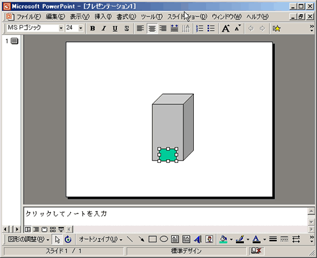Open the fill color dropdown arrow
Image resolution: width=317 pixels, height=258 pixels.
pyautogui.click(x=231, y=240)
